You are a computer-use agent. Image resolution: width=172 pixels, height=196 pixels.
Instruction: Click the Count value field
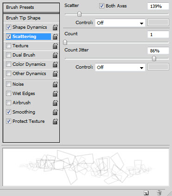pyautogui.click(x=158, y=34)
